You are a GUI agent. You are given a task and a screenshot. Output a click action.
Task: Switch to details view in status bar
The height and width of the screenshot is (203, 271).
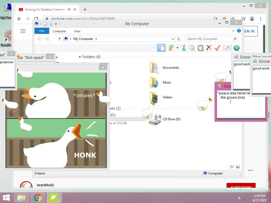pyautogui.click(x=232, y=167)
